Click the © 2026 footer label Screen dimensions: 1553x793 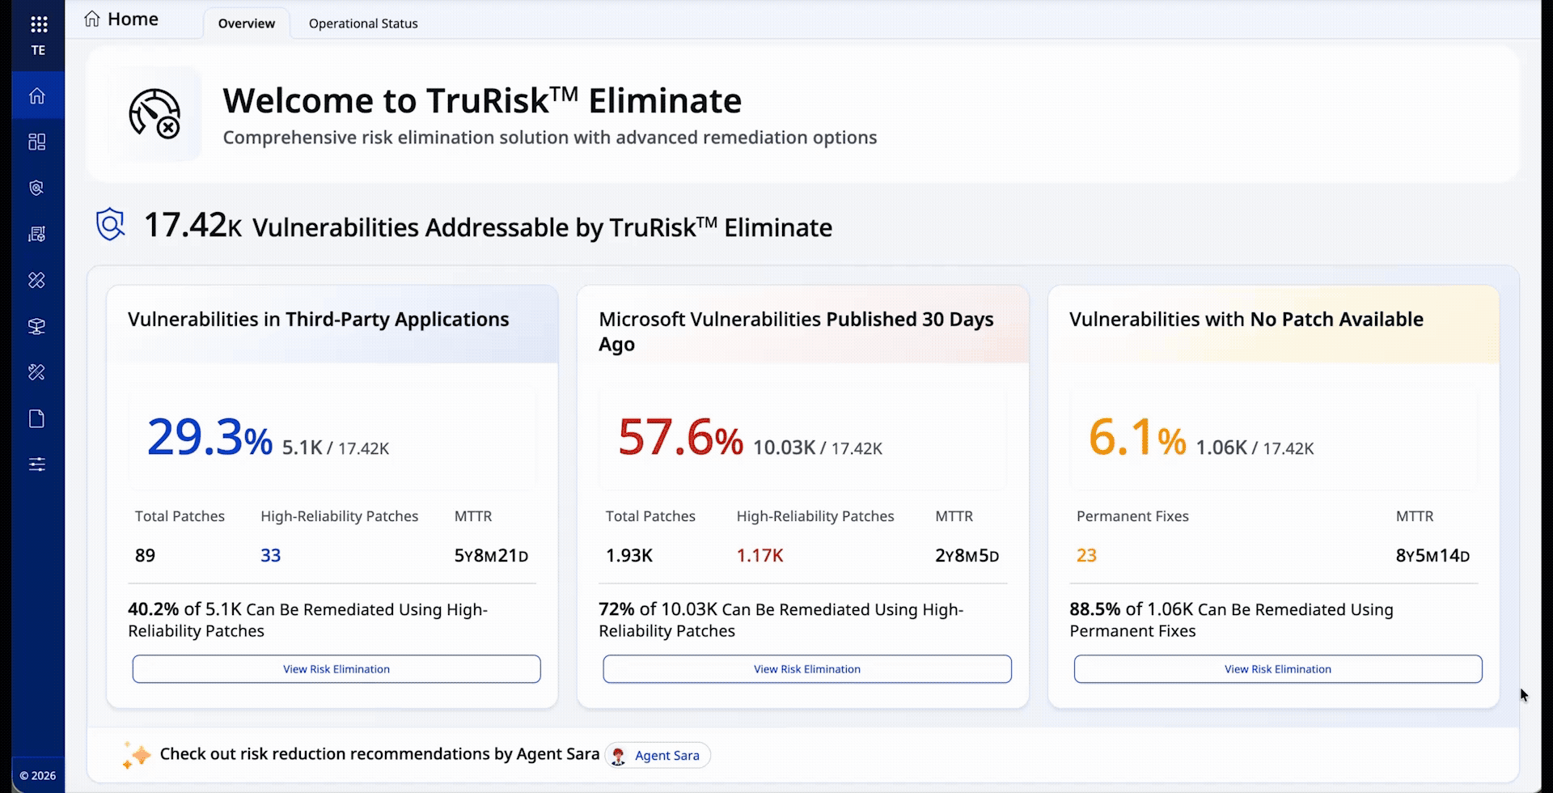tap(38, 775)
